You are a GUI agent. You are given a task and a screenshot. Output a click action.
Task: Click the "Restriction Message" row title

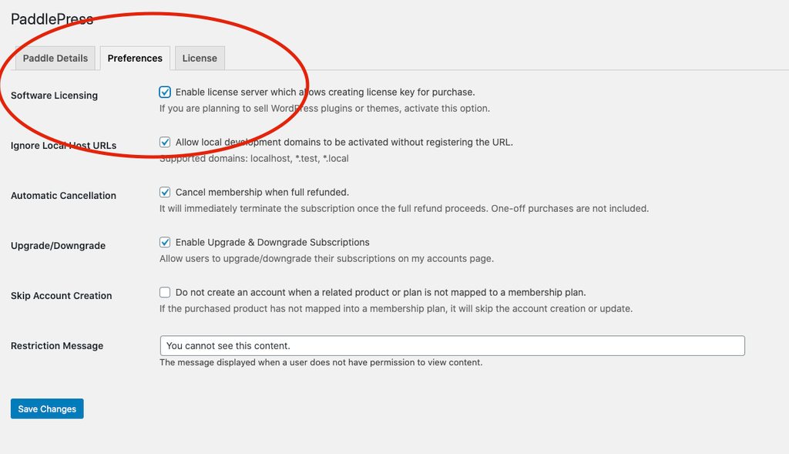(x=57, y=346)
